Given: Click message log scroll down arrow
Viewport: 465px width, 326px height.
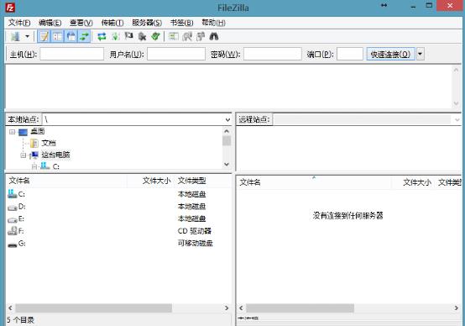Looking at the screenshot, I should (x=456, y=103).
